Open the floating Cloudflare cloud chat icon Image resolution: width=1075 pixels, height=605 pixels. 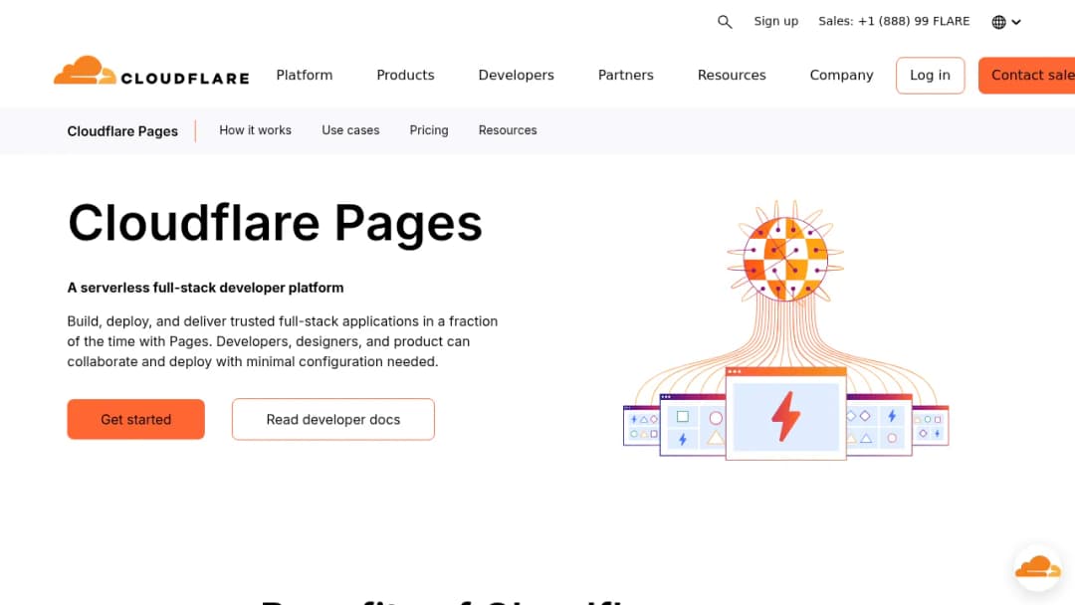1038,567
